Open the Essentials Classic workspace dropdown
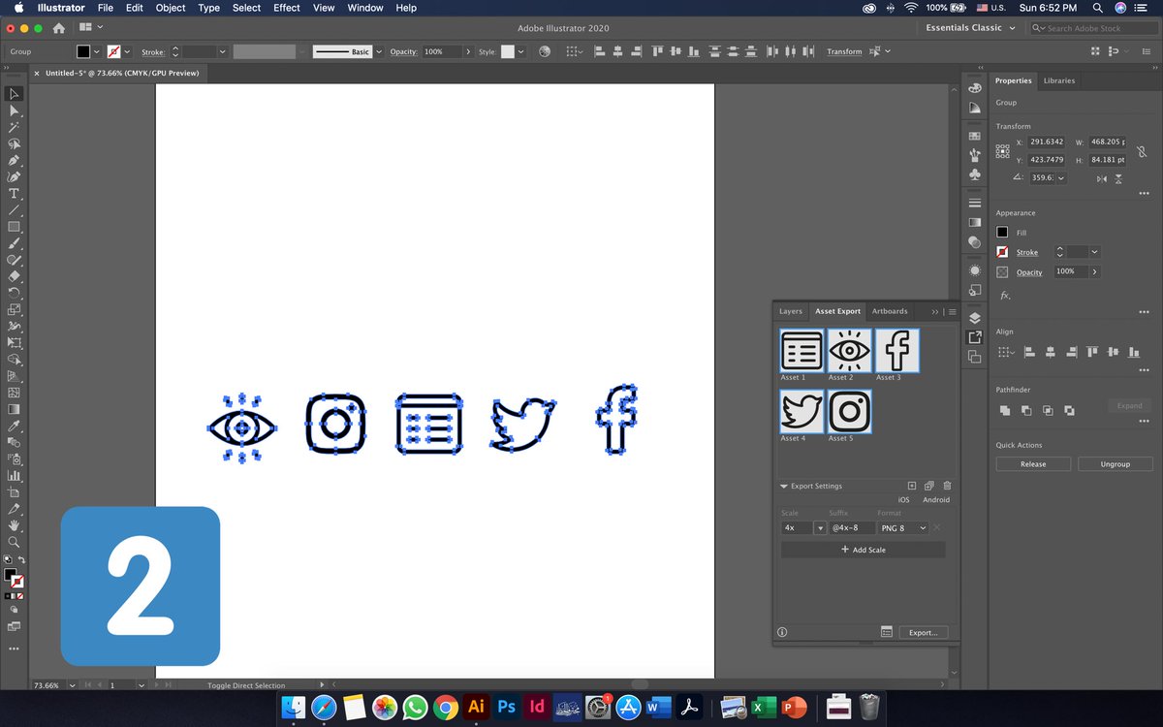This screenshot has width=1163, height=727. click(x=970, y=28)
